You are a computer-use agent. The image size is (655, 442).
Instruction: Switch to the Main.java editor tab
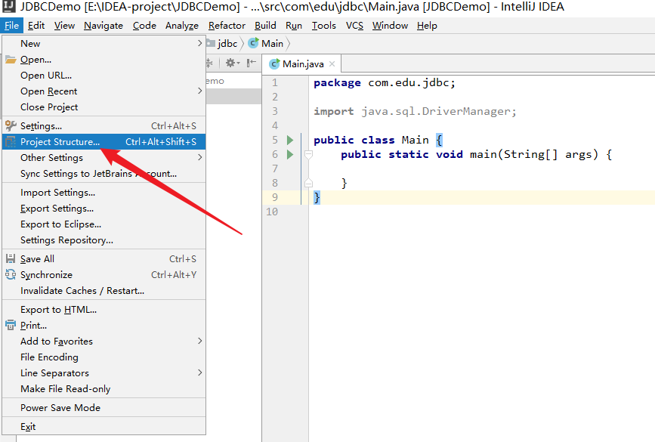click(x=303, y=64)
